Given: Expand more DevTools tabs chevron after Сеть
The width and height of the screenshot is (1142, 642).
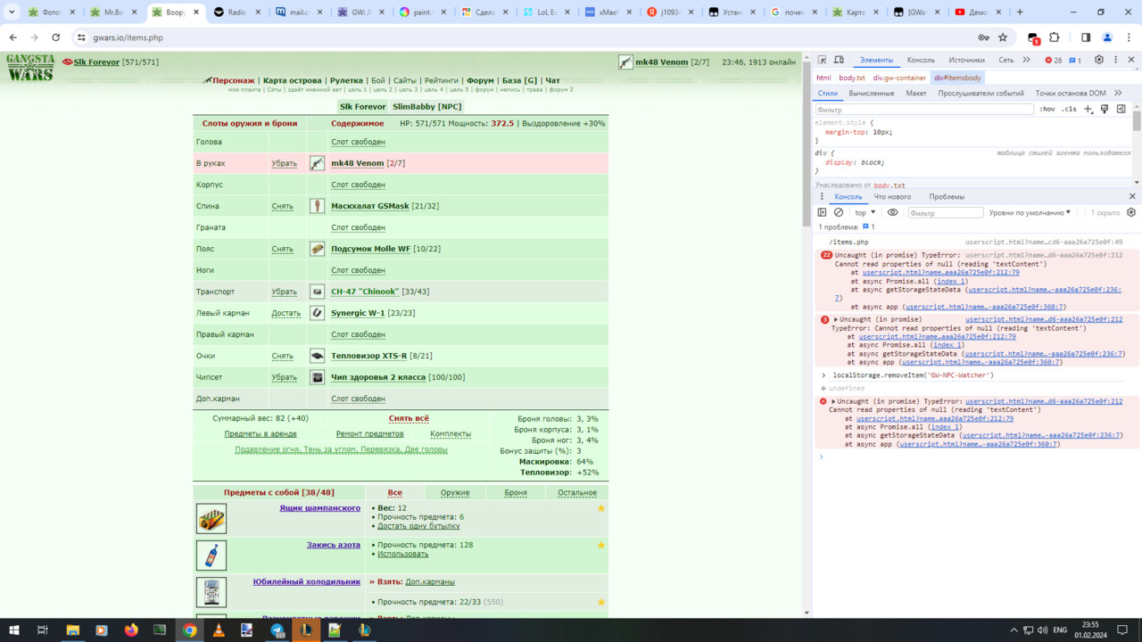Looking at the screenshot, I should click(x=1026, y=60).
